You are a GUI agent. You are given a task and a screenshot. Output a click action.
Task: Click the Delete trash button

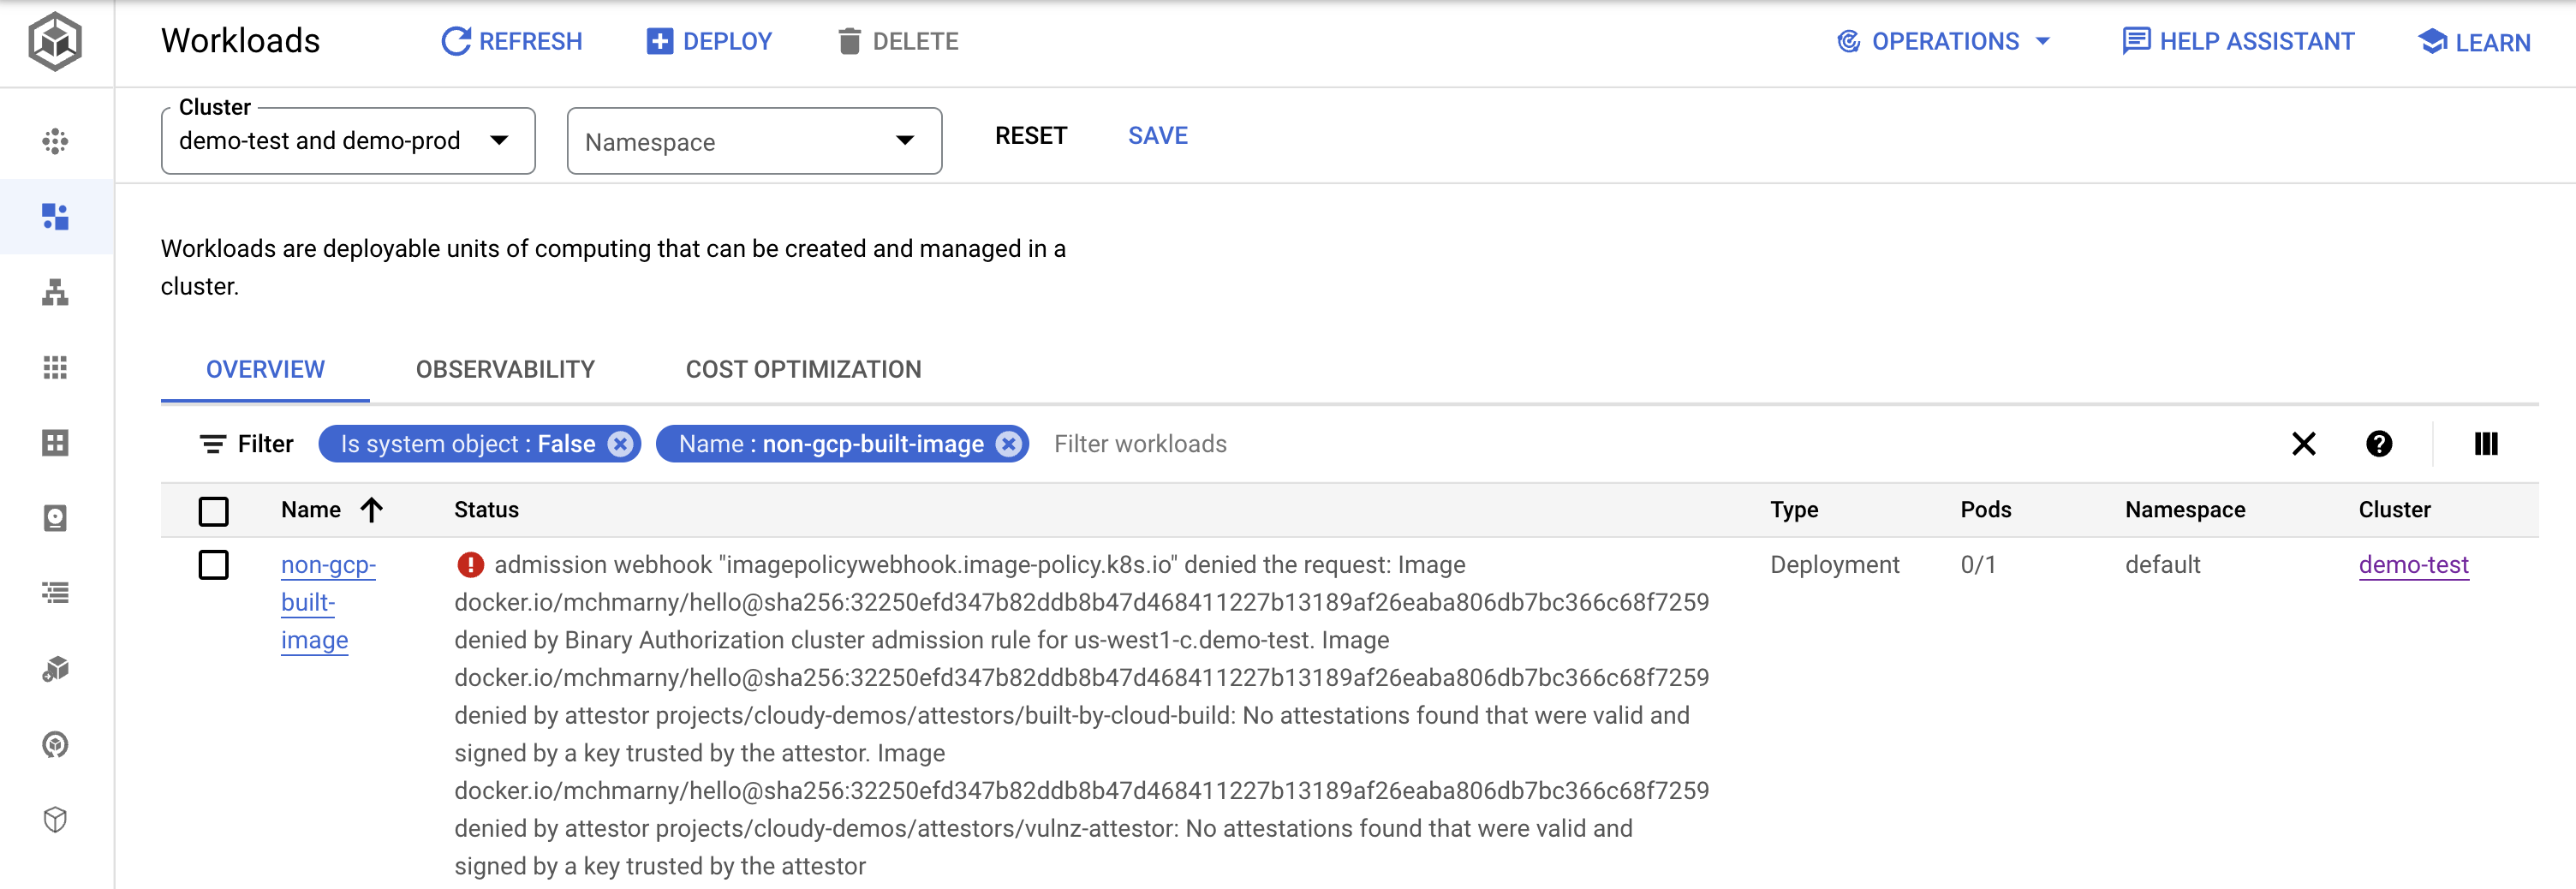[897, 41]
